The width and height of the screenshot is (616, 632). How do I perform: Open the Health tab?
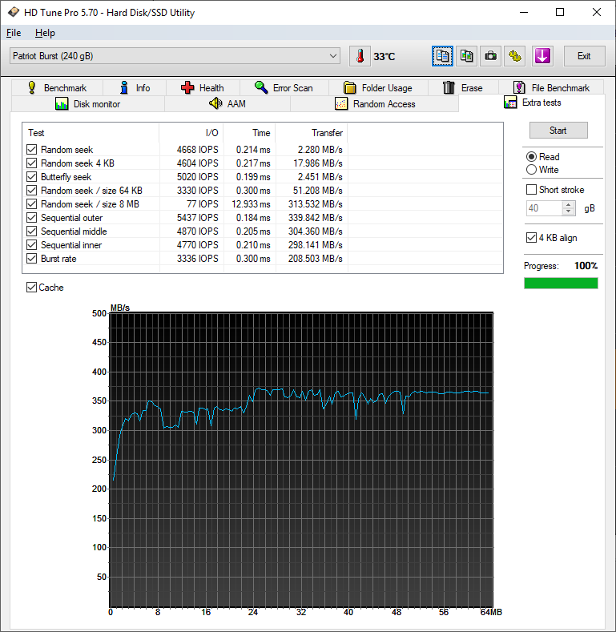(202, 88)
